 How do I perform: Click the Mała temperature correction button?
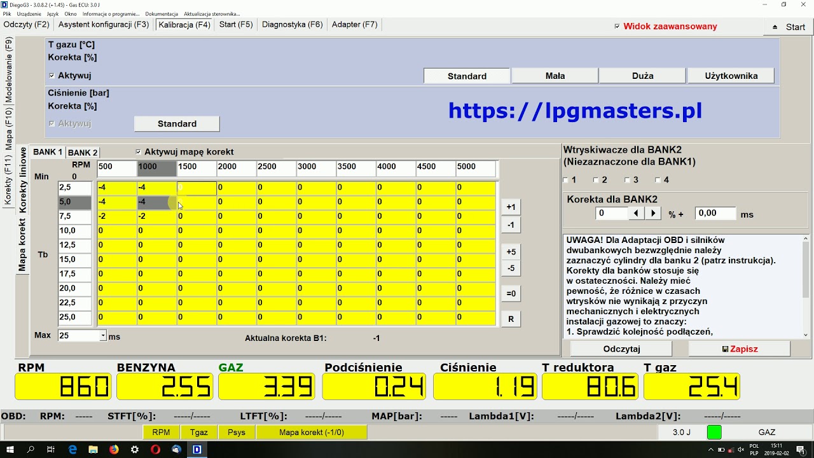[x=555, y=76]
